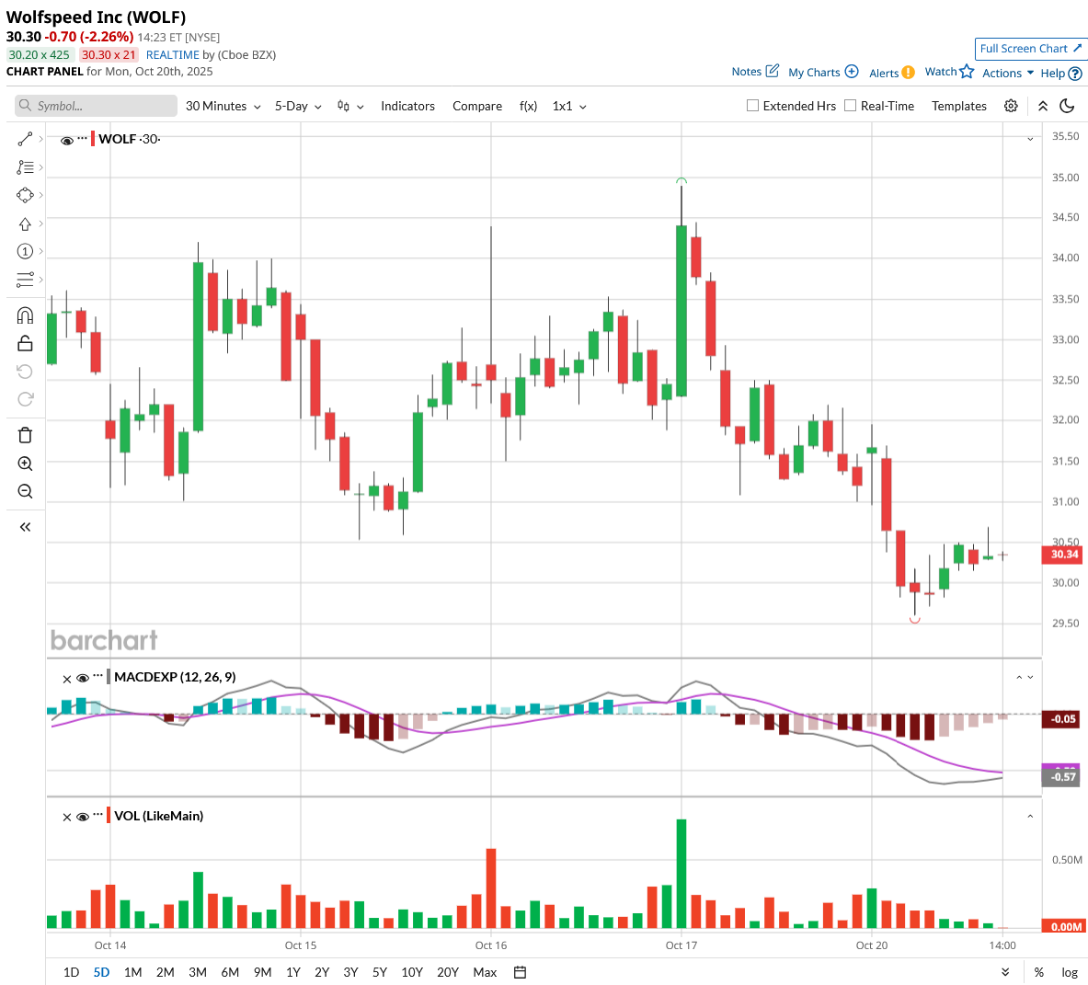Open the Indicators menu

[x=407, y=106]
